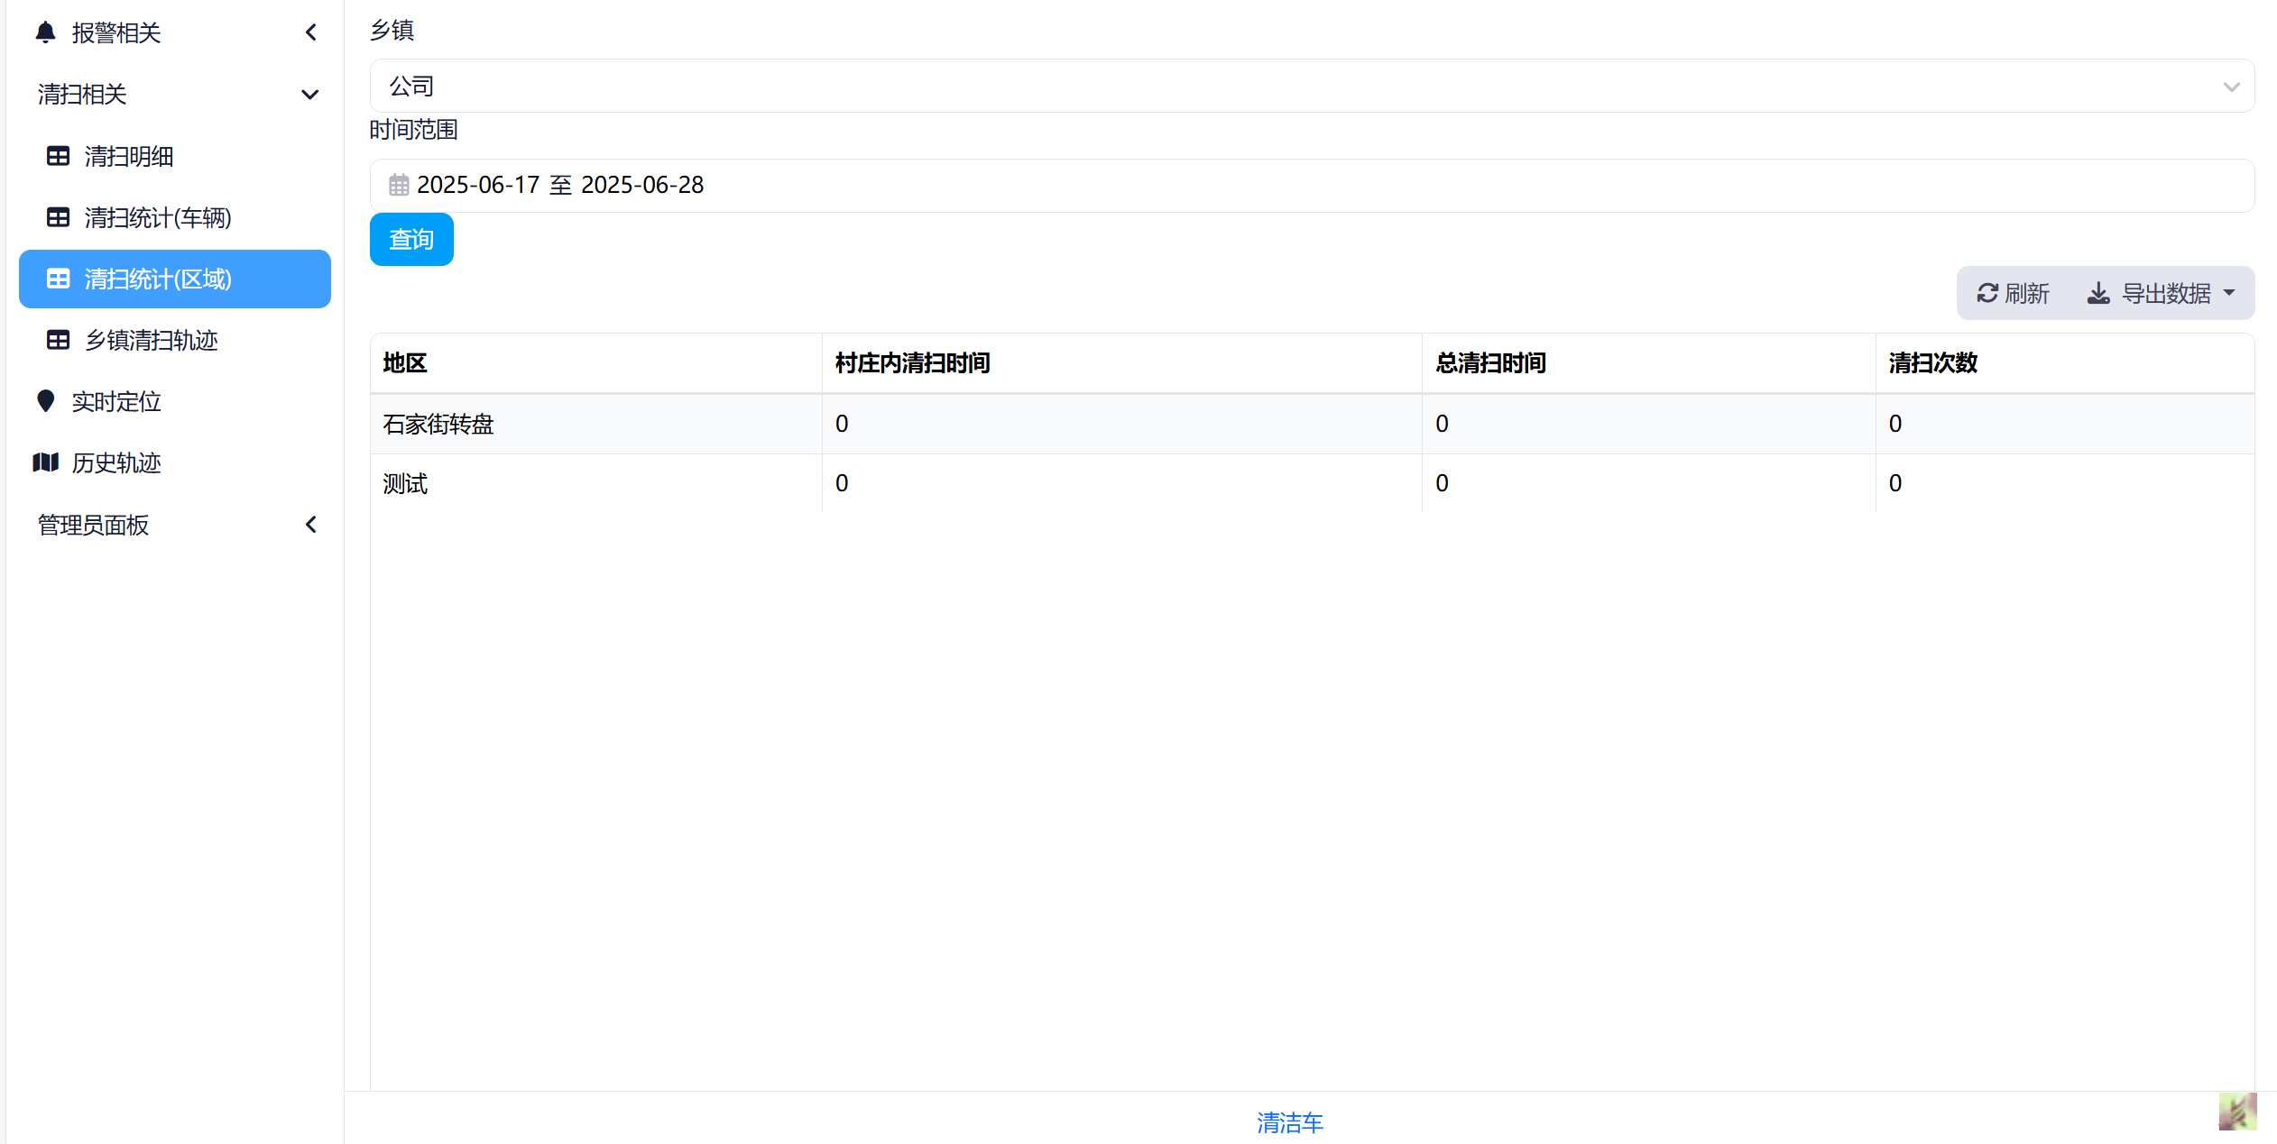Click the table icon next to 清扫明细
Screen dimensions: 2277x1144
tap(58, 156)
